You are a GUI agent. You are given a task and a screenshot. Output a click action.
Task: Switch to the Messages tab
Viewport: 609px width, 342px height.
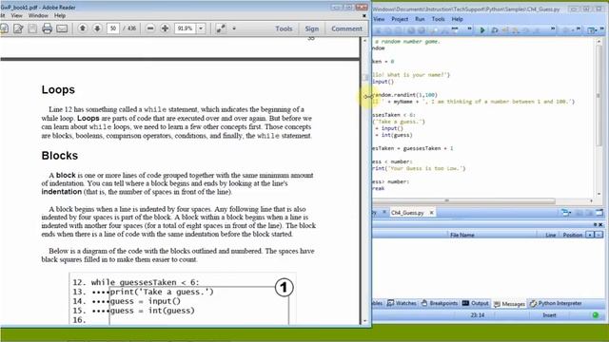[x=509, y=304]
